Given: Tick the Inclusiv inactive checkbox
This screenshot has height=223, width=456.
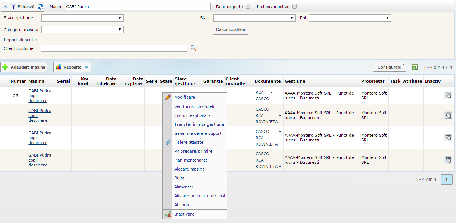Looking at the screenshot, I should pyautogui.click(x=294, y=7).
